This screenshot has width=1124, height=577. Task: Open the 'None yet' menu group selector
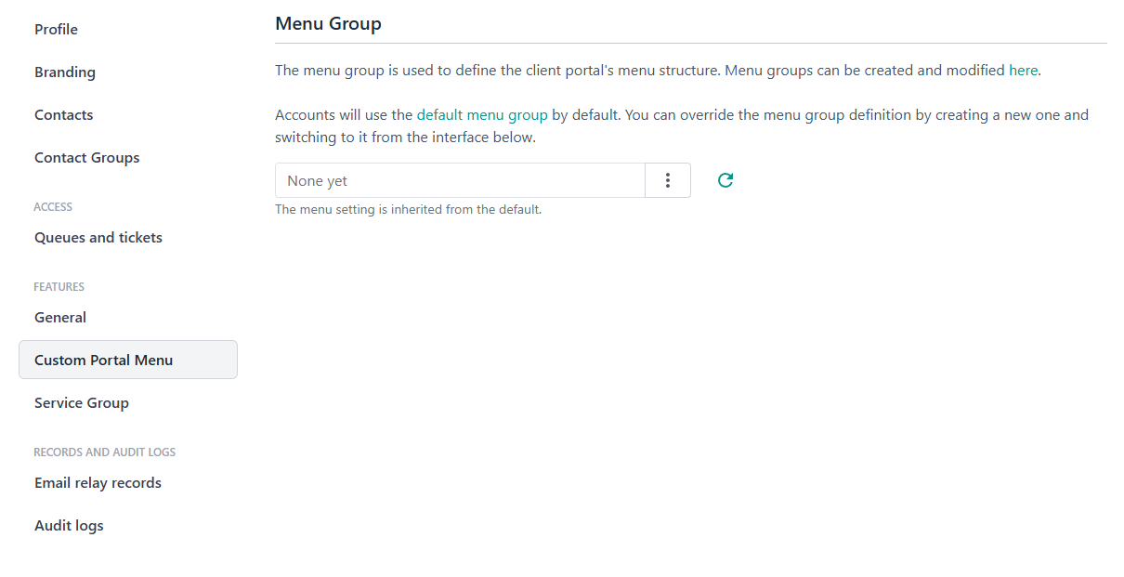[x=460, y=180]
